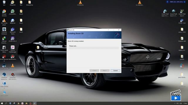Close the Boom 3D installer window

119,30
